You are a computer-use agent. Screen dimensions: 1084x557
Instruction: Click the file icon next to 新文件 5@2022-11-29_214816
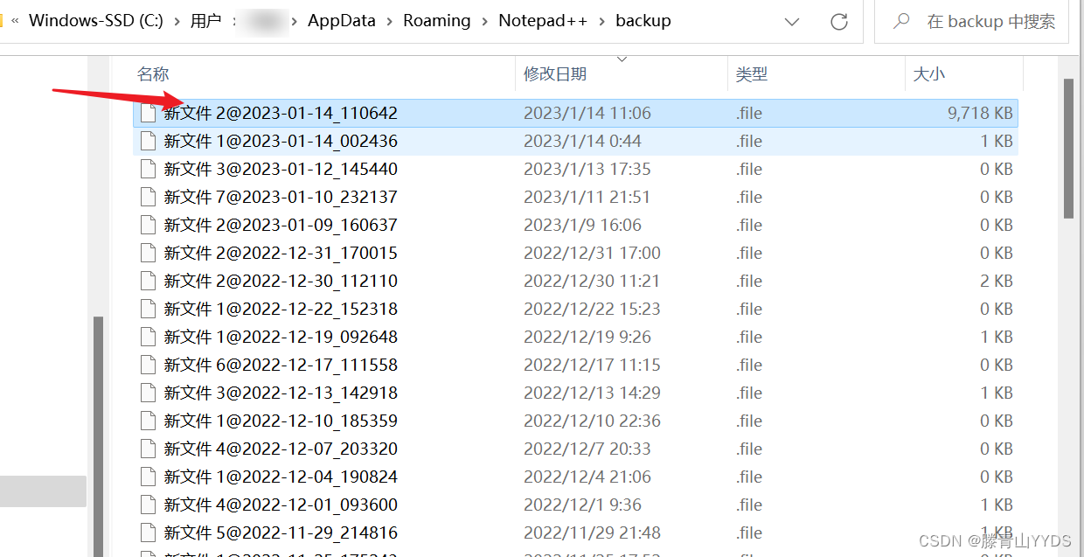pyautogui.click(x=147, y=533)
